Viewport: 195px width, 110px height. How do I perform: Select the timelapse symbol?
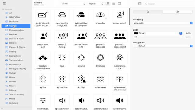(x=100, y=58)
